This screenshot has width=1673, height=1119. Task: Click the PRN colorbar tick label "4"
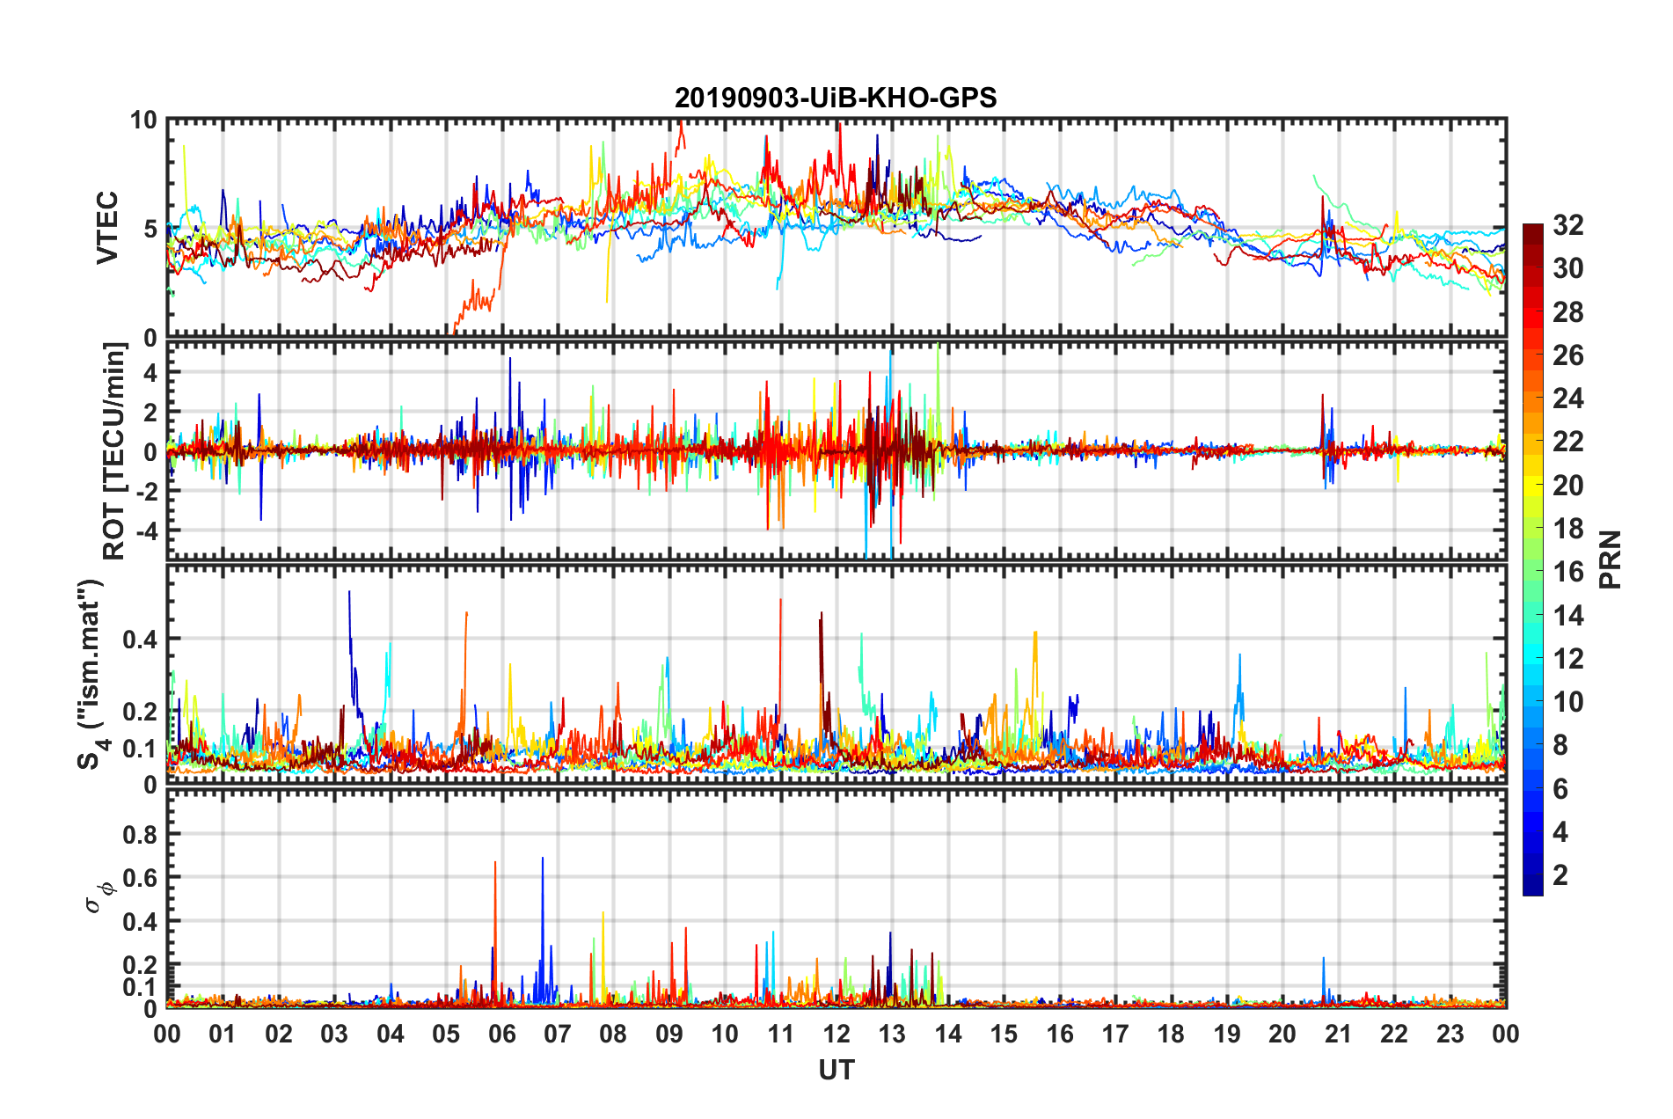pyautogui.click(x=1560, y=832)
